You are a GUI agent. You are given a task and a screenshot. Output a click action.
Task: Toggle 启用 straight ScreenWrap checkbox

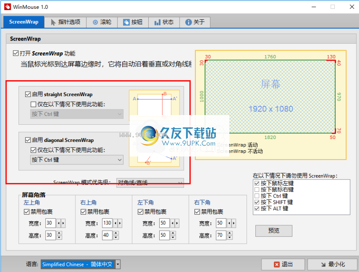(28, 94)
